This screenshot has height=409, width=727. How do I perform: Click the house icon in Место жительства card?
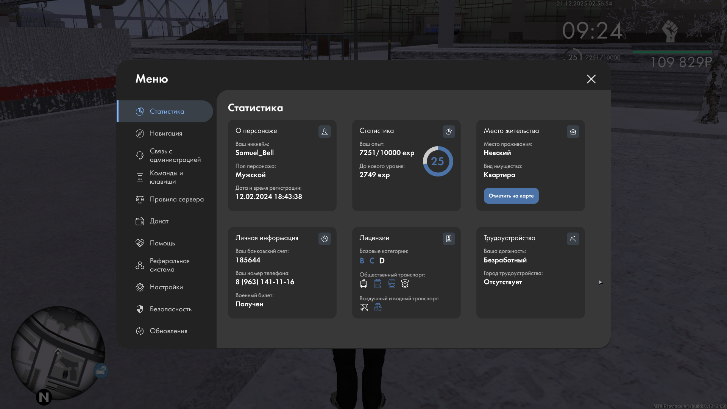[573, 131]
